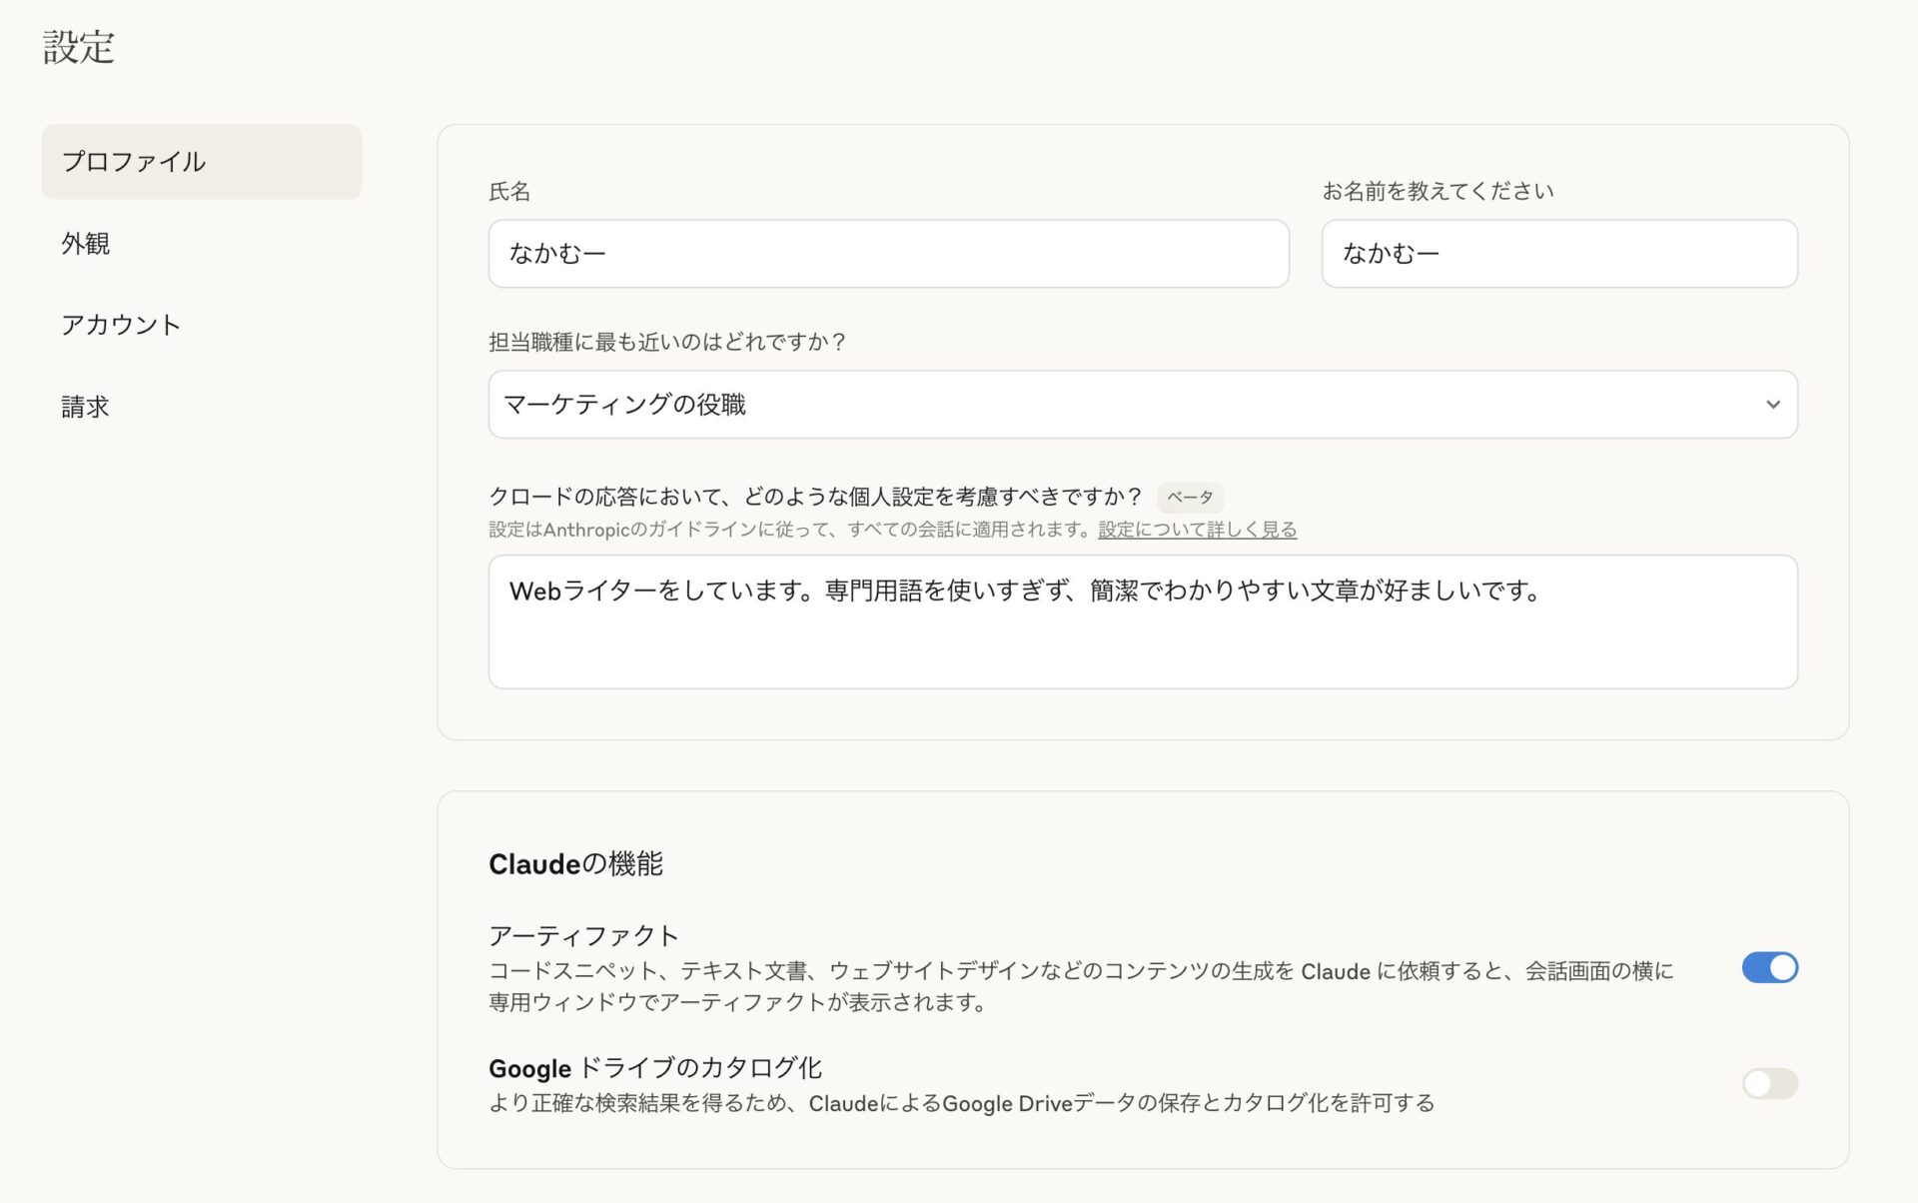This screenshot has height=1203, width=1918.
Task: Click the Claudeの機能 section heading
Action: pyautogui.click(x=575, y=864)
